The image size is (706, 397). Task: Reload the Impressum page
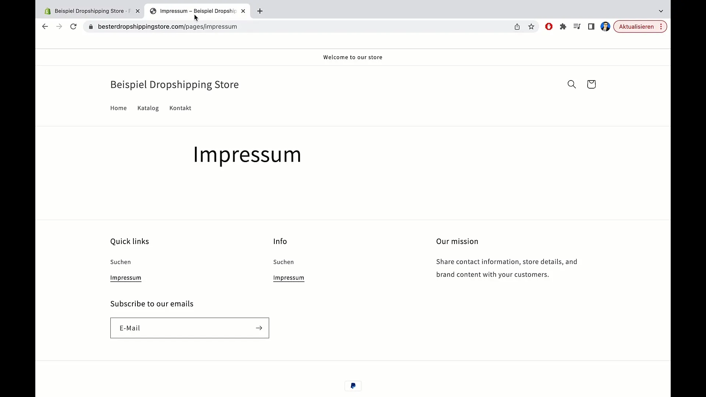pyautogui.click(x=74, y=26)
